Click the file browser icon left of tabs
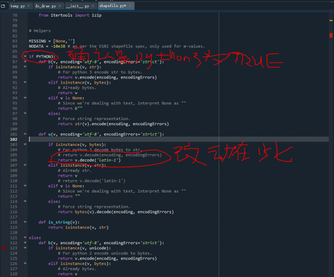This screenshot has width=334, height=277. pyautogui.click(x=3, y=6)
